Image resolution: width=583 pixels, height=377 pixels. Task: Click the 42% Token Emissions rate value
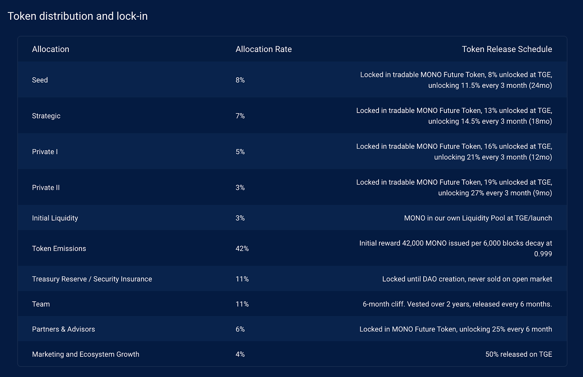(242, 248)
